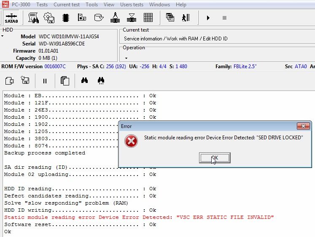Click the log settings document gear icon

(9, 81)
